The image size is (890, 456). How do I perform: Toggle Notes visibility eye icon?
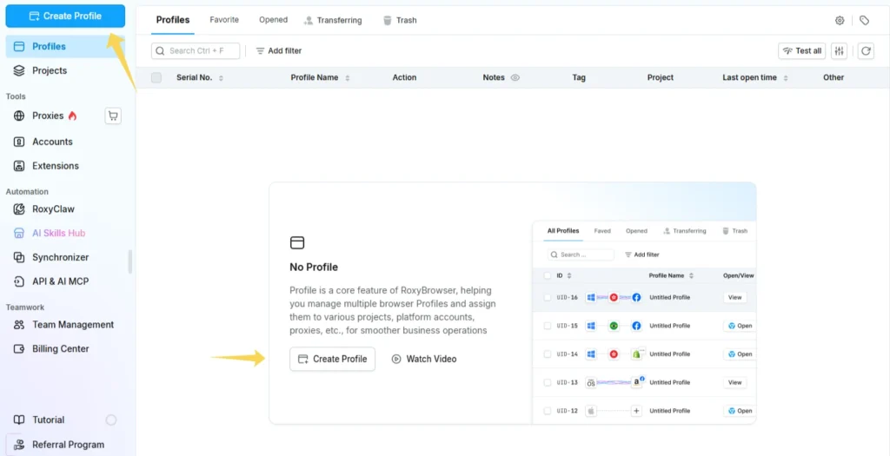[x=515, y=77]
